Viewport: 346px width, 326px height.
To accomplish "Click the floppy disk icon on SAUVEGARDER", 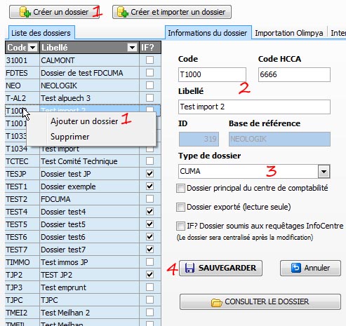I will point(189,268).
